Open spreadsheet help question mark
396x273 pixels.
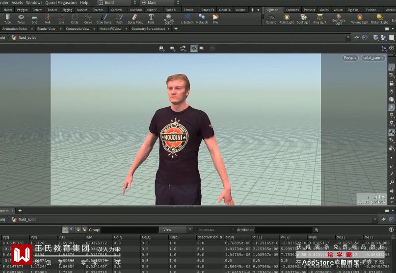click(x=391, y=229)
